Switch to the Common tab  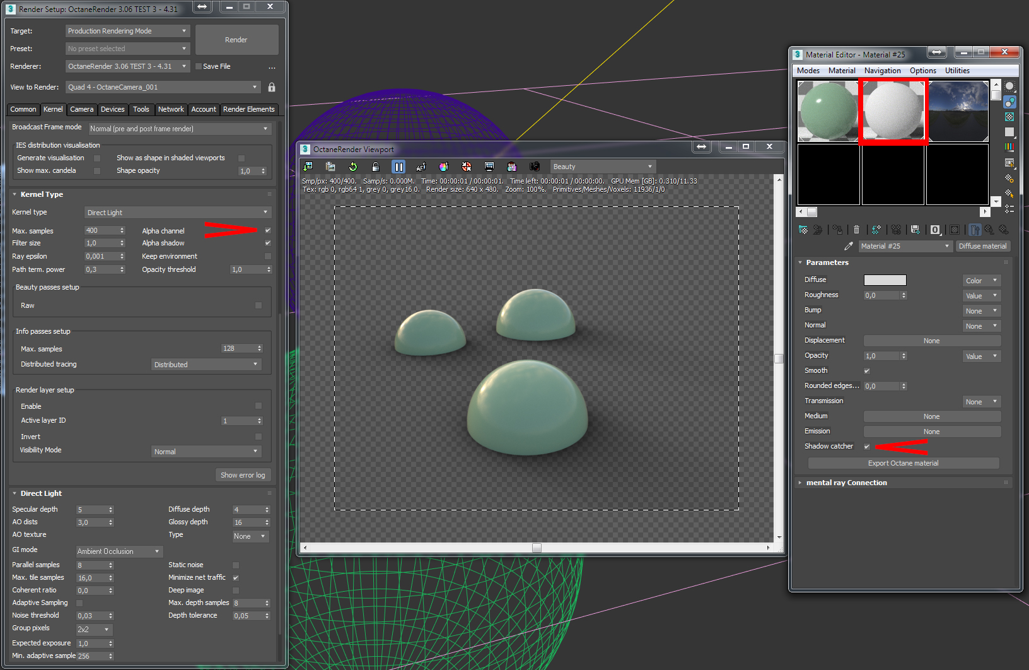pyautogui.click(x=23, y=109)
